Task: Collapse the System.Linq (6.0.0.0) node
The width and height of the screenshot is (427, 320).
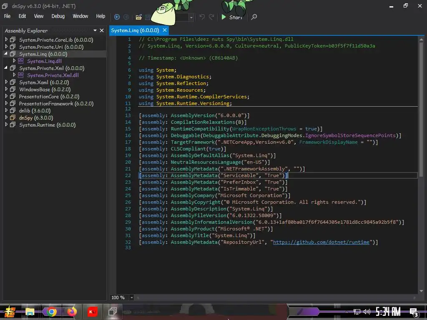Action: tap(6, 54)
